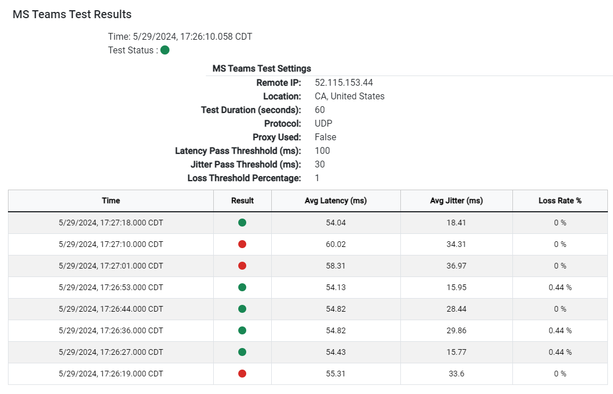Click the time cell 5/29/2024, 17:26:36.000 CDT
This screenshot has height=394, width=613.
coord(111,330)
